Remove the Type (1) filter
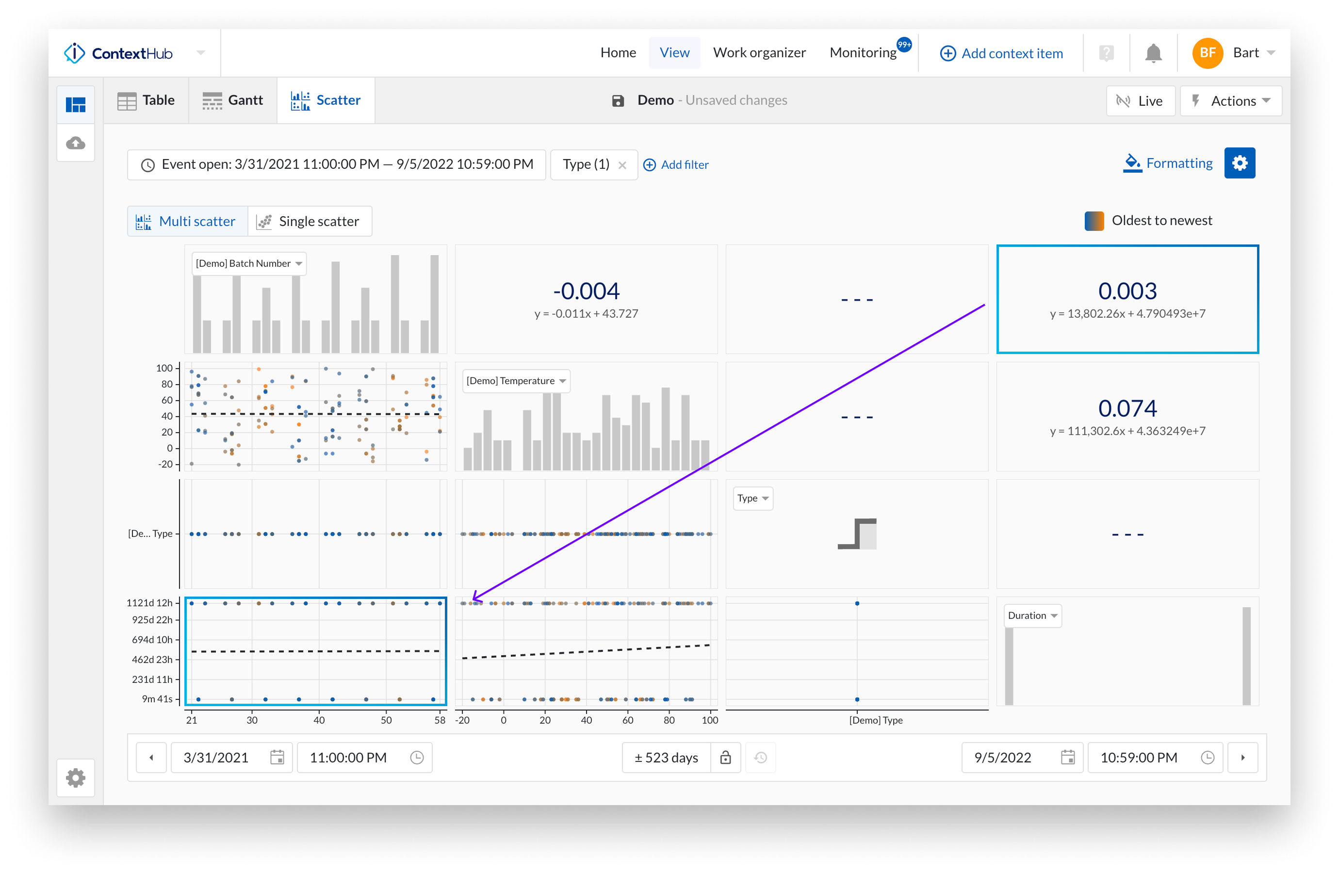The height and width of the screenshot is (873, 1339). (622, 164)
